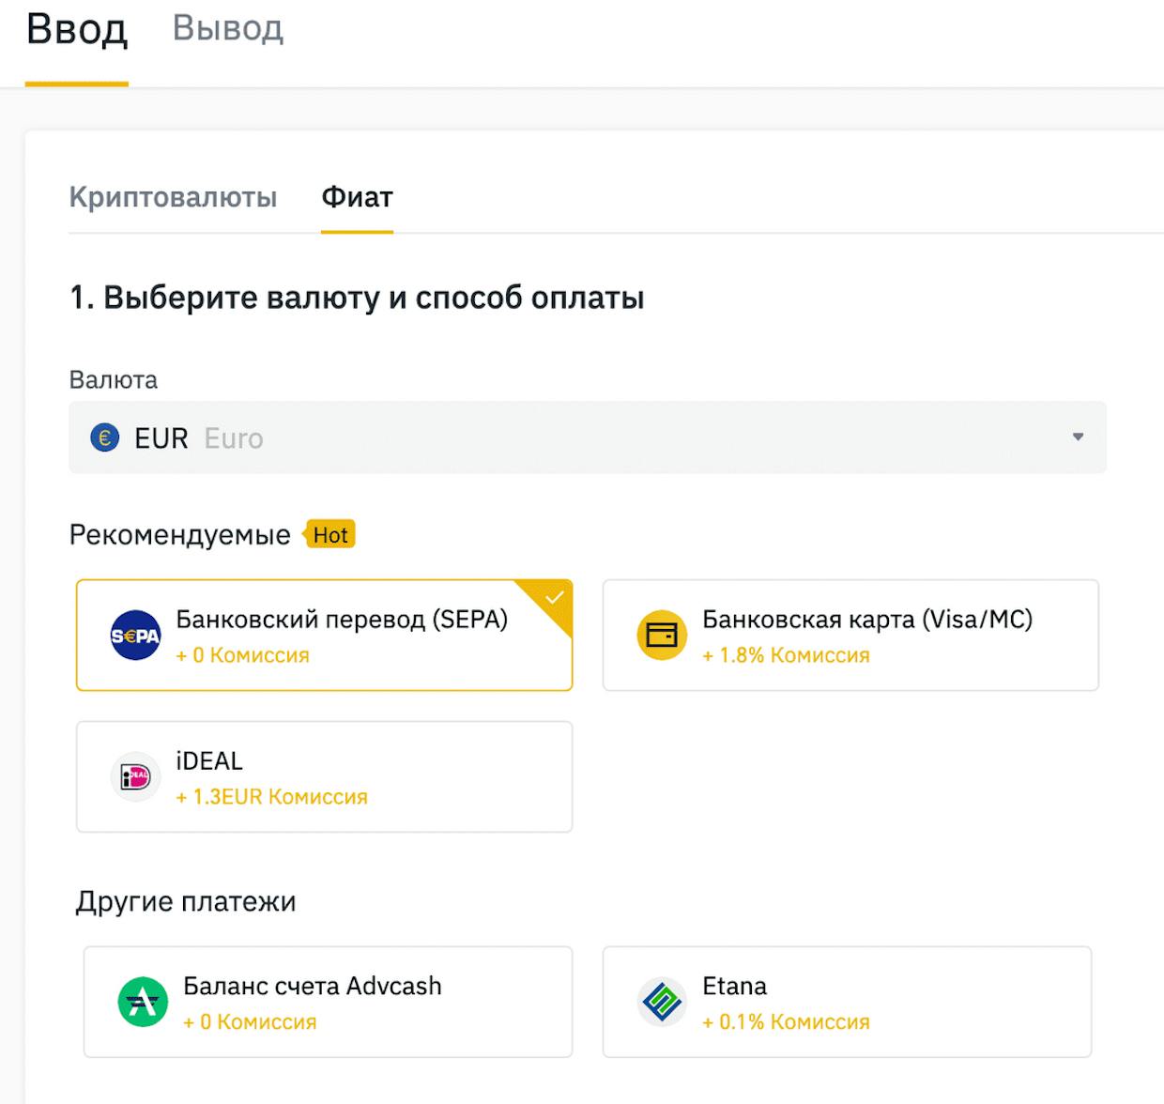Switch to the Ввод tab
Screen dimensions: 1164x1104
(77, 29)
